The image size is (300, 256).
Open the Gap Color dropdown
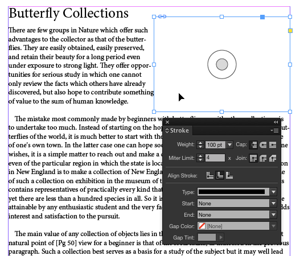[237, 226]
